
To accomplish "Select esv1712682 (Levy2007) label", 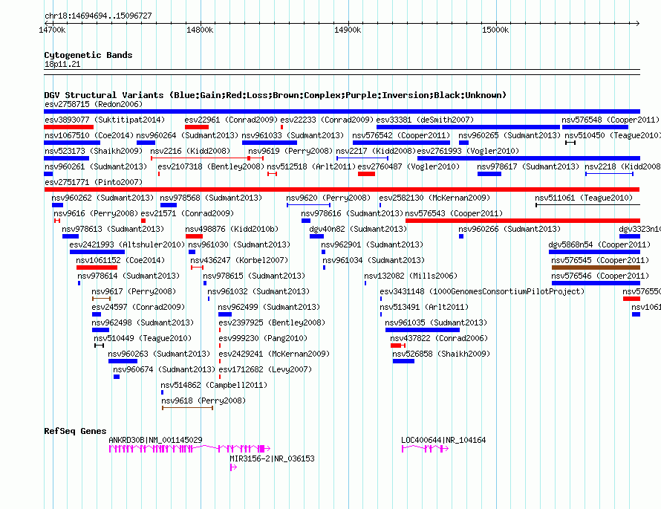I will [x=265, y=369].
